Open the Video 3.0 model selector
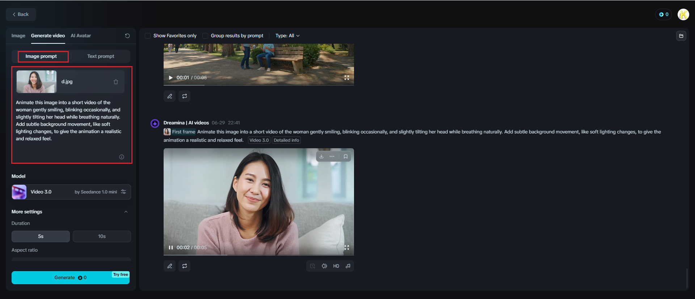This screenshot has height=299, width=695. click(71, 192)
